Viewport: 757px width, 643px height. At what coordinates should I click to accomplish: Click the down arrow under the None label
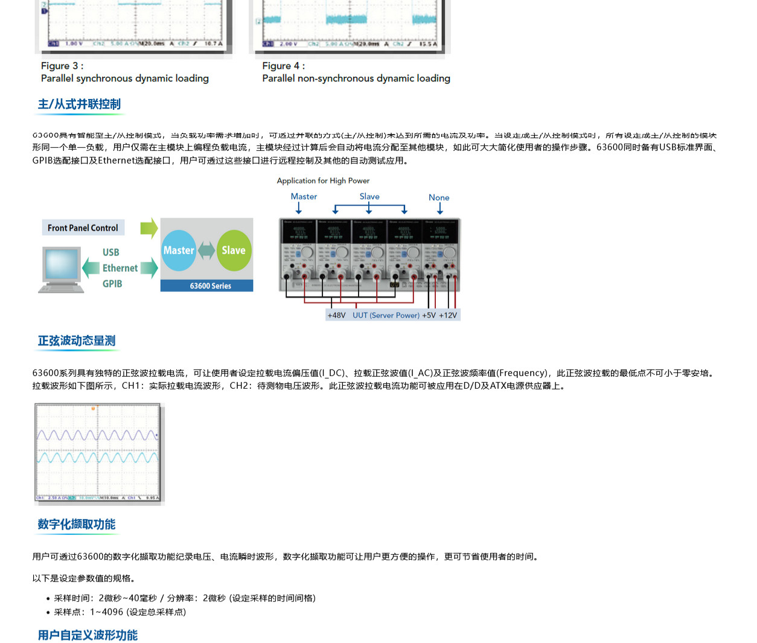(x=440, y=209)
